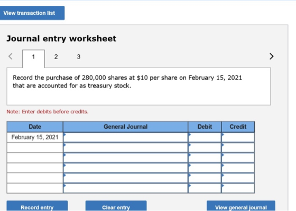
Task: Open the General Journal account dropdown in row four
Action: coord(126,168)
